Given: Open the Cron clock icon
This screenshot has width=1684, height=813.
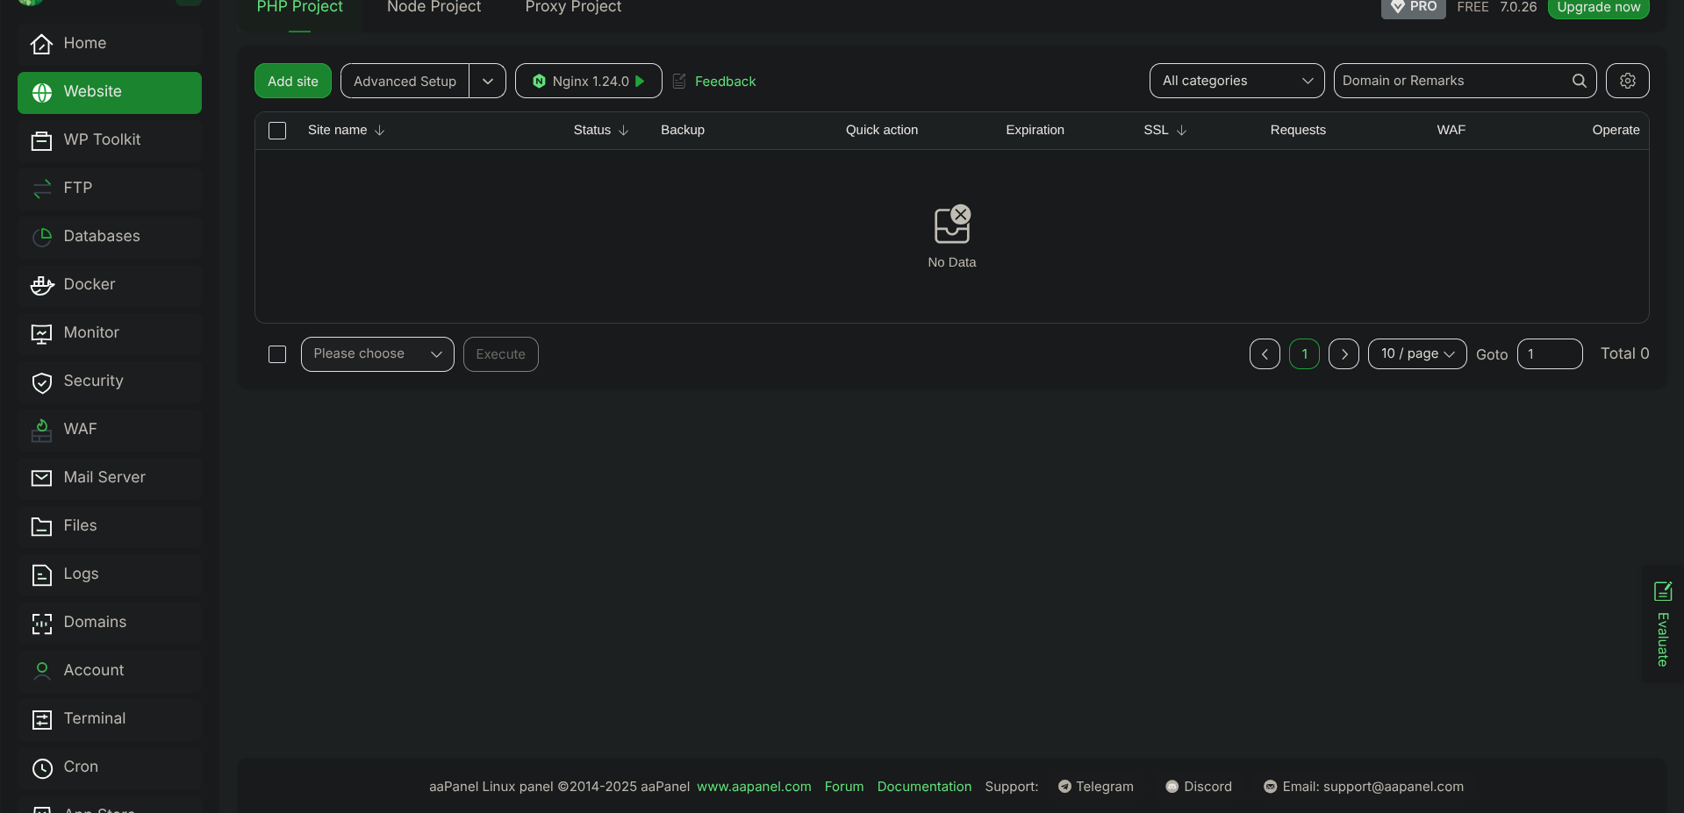Looking at the screenshot, I should click(42, 767).
